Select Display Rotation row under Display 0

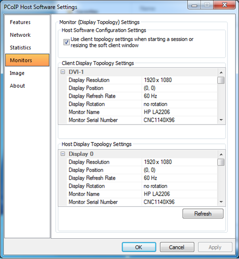(x=142, y=186)
